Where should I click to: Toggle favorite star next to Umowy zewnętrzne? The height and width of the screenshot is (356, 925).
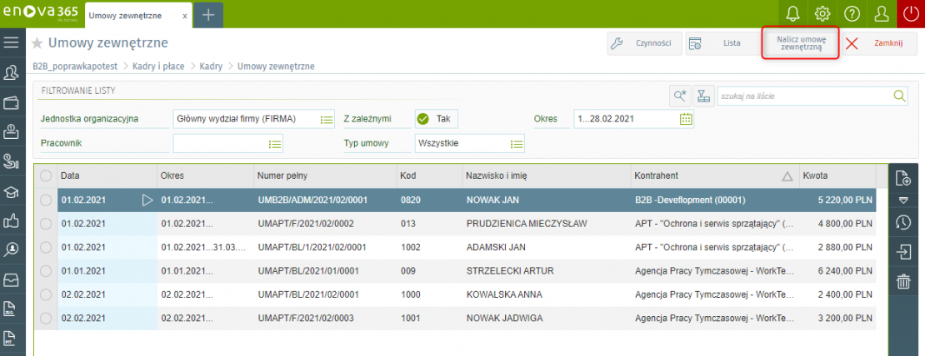[x=37, y=43]
